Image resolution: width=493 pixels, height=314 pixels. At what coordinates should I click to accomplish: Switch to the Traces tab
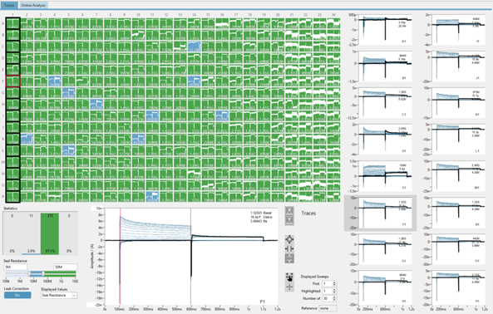point(9,5)
